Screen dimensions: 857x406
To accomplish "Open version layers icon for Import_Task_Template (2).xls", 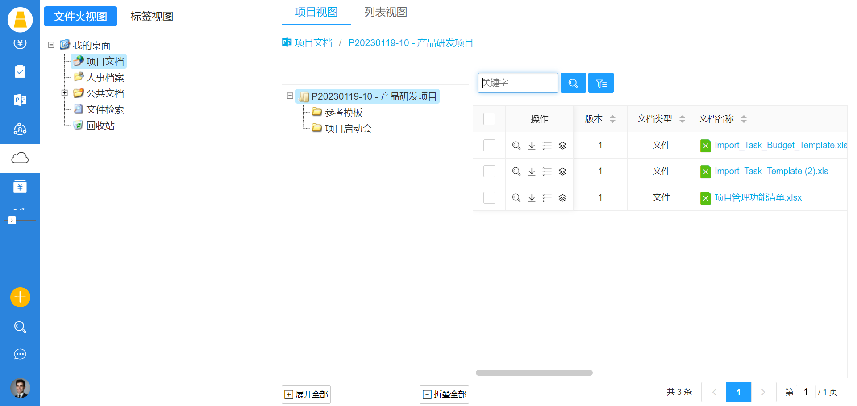I will pos(562,172).
